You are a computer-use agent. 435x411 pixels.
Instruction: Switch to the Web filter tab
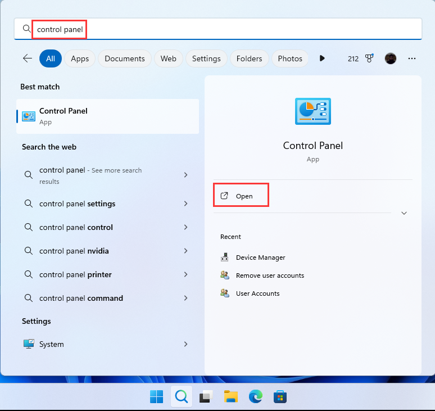tap(169, 58)
